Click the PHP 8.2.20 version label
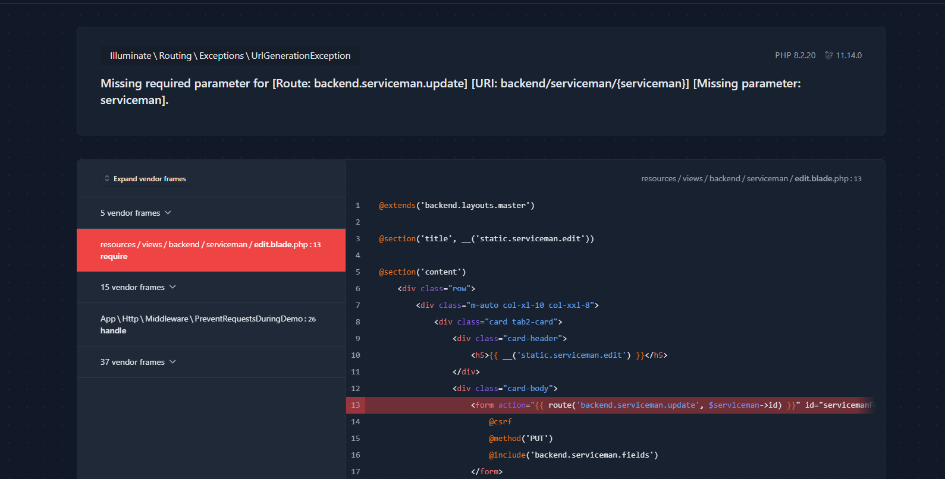Screen dimensions: 945x479 [x=795, y=55]
